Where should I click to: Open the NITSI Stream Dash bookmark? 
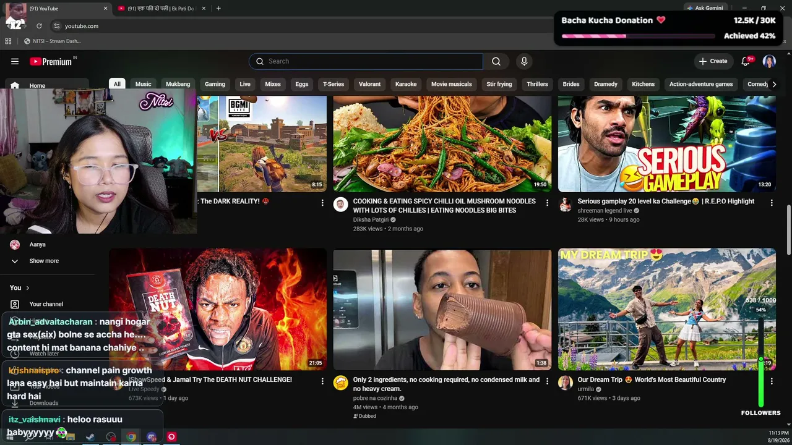[52, 41]
